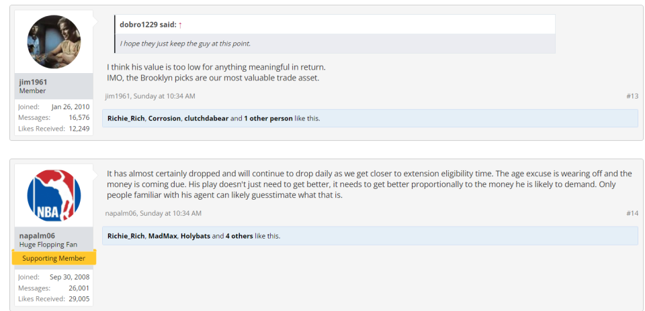
Task: Click jim1961's join date Jan 26, 2010
Action: coord(71,107)
